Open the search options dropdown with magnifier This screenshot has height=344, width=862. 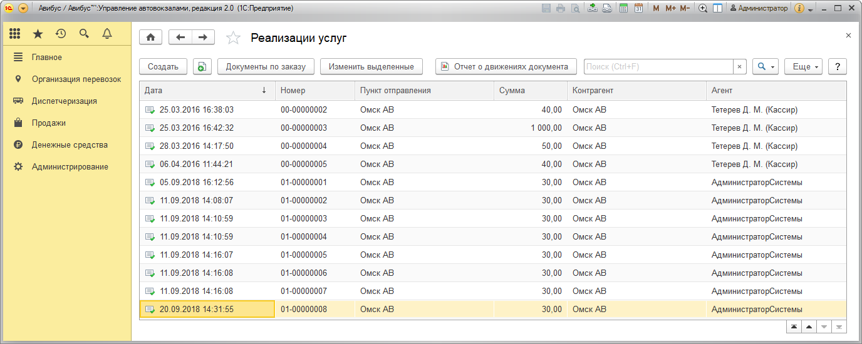[x=765, y=67]
